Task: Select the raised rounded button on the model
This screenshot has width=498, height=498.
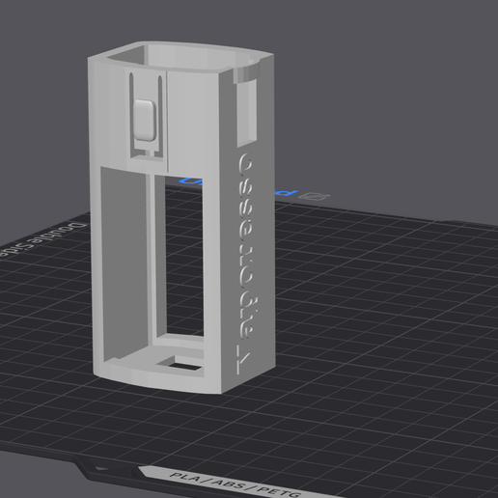Action: pos(145,120)
